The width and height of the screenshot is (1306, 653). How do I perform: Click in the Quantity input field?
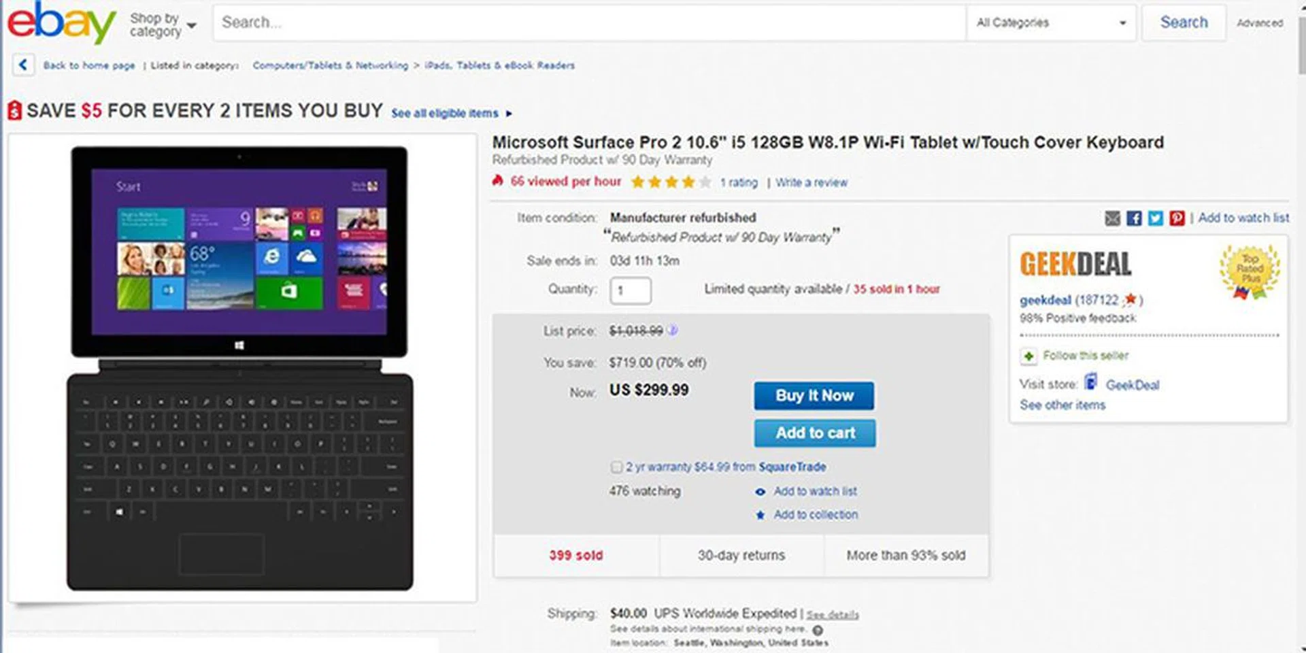[630, 290]
